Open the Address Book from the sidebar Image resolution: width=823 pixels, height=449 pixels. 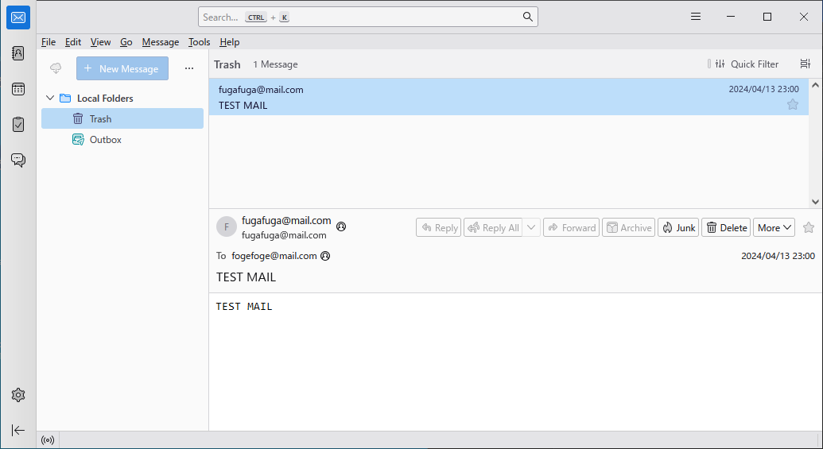(x=18, y=53)
